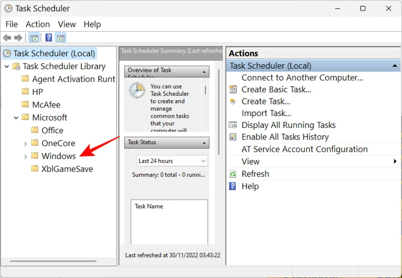This screenshot has width=402, height=278.
Task: Select the McAfee folder
Action: (x=46, y=104)
